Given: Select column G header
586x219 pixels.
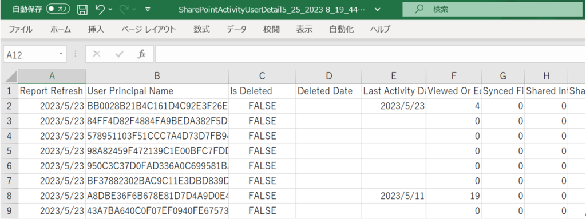Looking at the screenshot, I should [x=503, y=76].
